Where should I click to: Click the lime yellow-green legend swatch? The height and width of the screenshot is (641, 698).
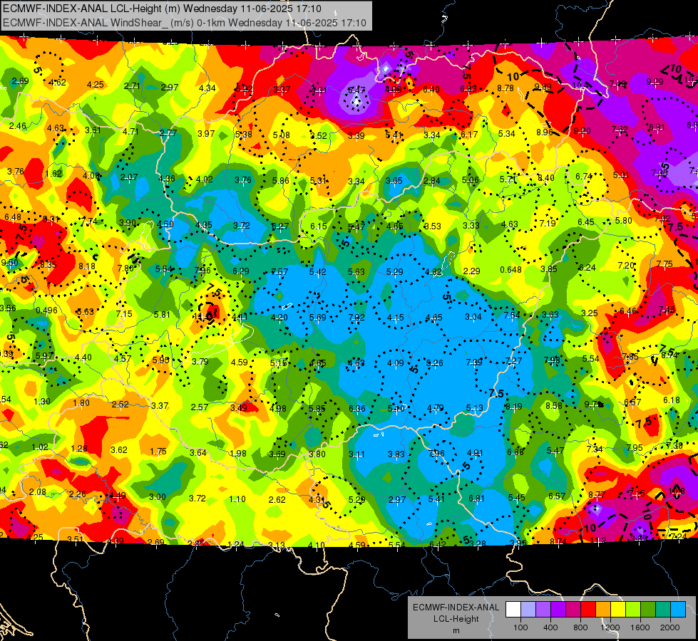point(633,610)
